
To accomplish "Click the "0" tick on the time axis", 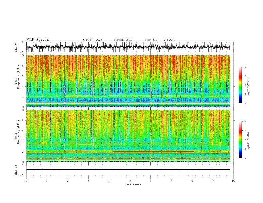I will click(x=26, y=181).
